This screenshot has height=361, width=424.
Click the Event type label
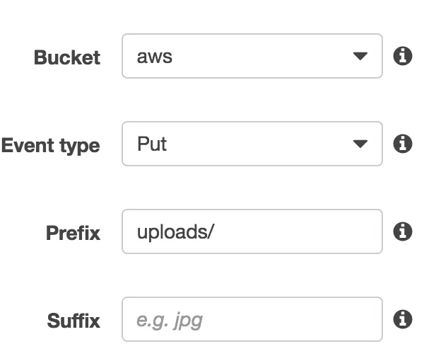coord(50,146)
